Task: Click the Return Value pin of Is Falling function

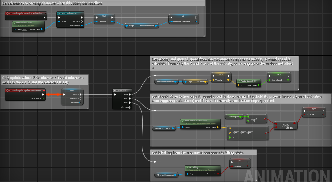Action: [x=218, y=174]
